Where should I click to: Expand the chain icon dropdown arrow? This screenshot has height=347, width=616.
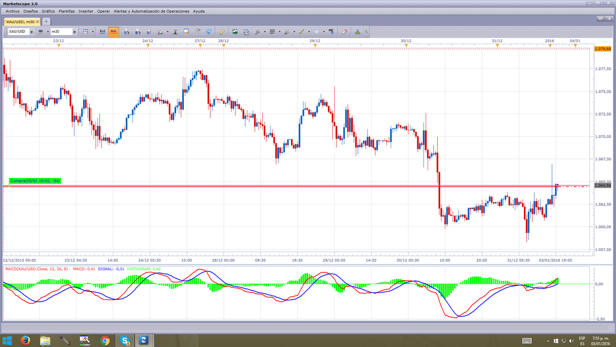tap(48, 32)
